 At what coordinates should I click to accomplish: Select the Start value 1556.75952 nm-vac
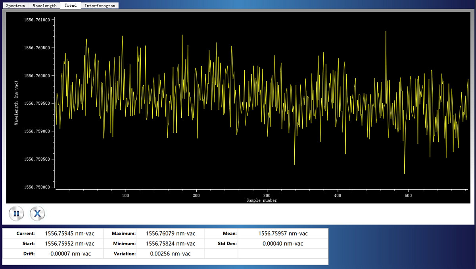70,243
